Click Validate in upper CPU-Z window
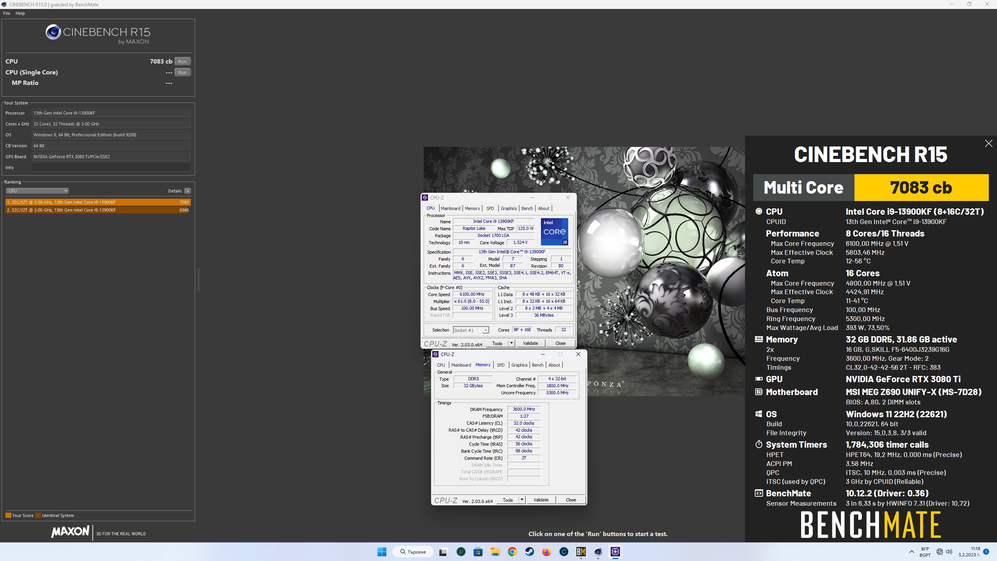The width and height of the screenshot is (997, 561). pos(530,343)
